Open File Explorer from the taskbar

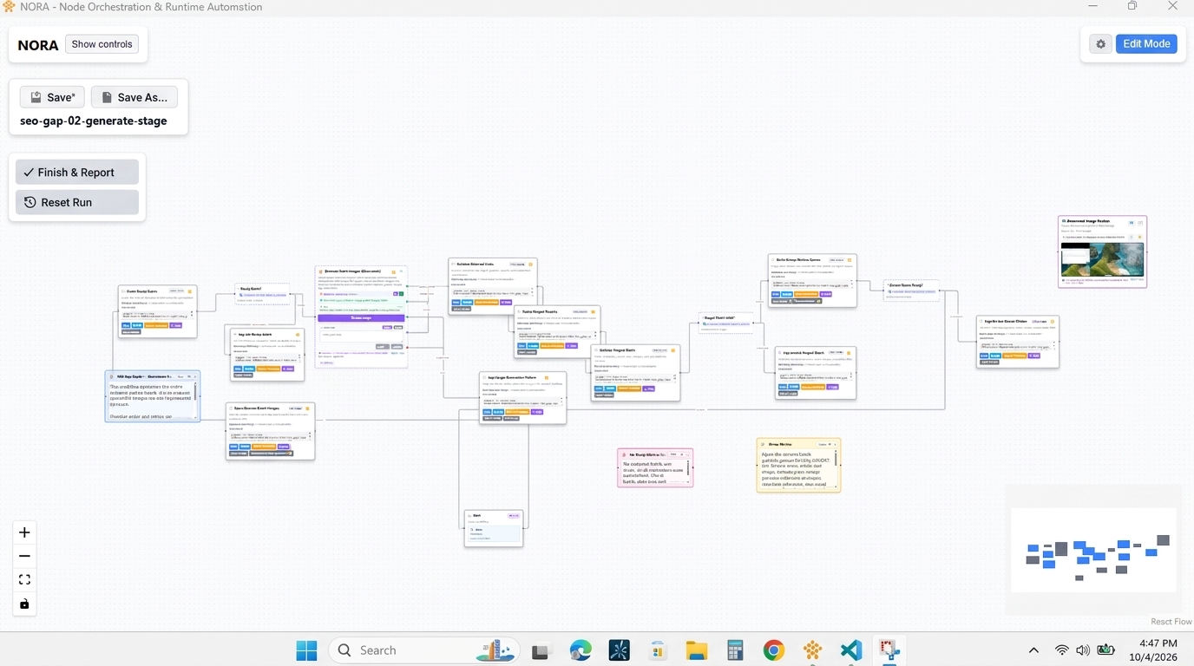pos(697,650)
